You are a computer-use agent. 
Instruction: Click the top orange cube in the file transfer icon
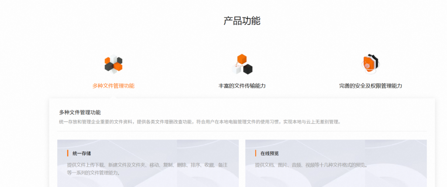[x=241, y=59]
